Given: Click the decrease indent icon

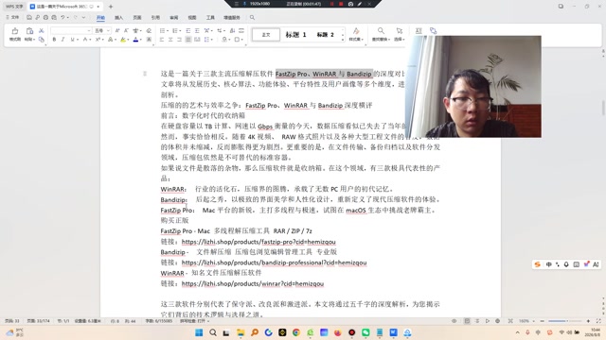Looking at the screenshot, I should click(x=188, y=30).
